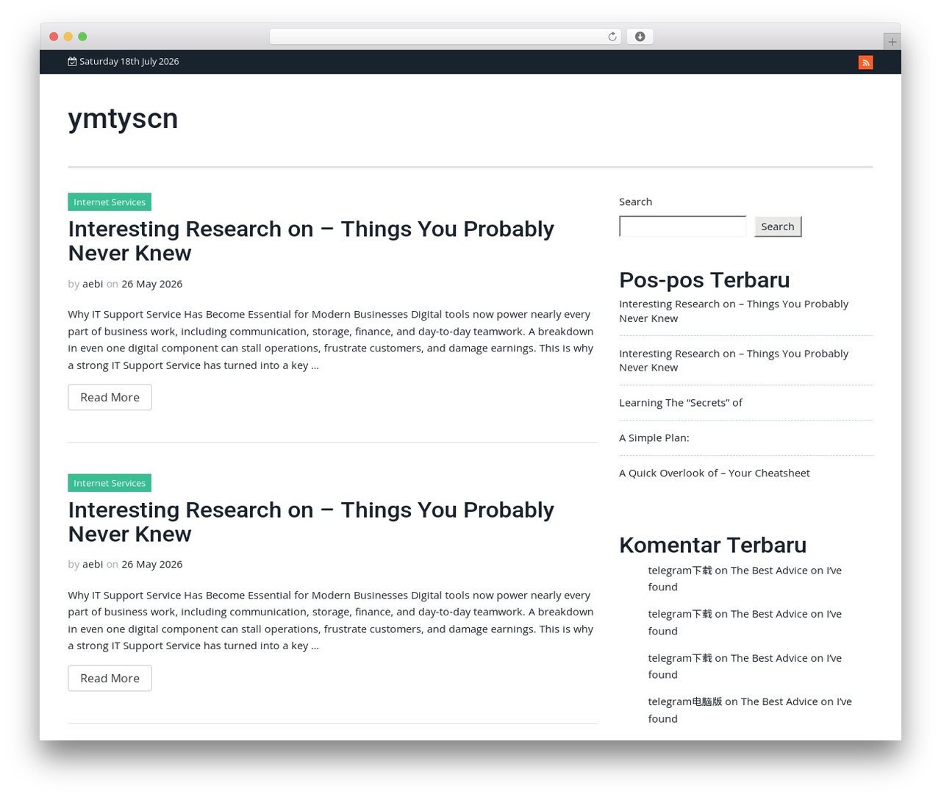Open author aebi on the second post
This screenshot has height=797, width=941.
[x=93, y=565]
